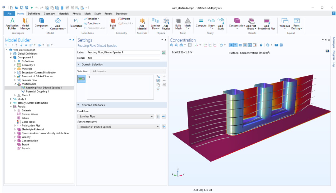Zoom out using the Graphics toolbar magnifier

(x=176, y=45)
